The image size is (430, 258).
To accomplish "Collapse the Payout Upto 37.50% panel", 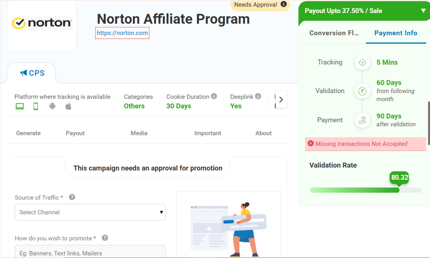I will [x=423, y=11].
